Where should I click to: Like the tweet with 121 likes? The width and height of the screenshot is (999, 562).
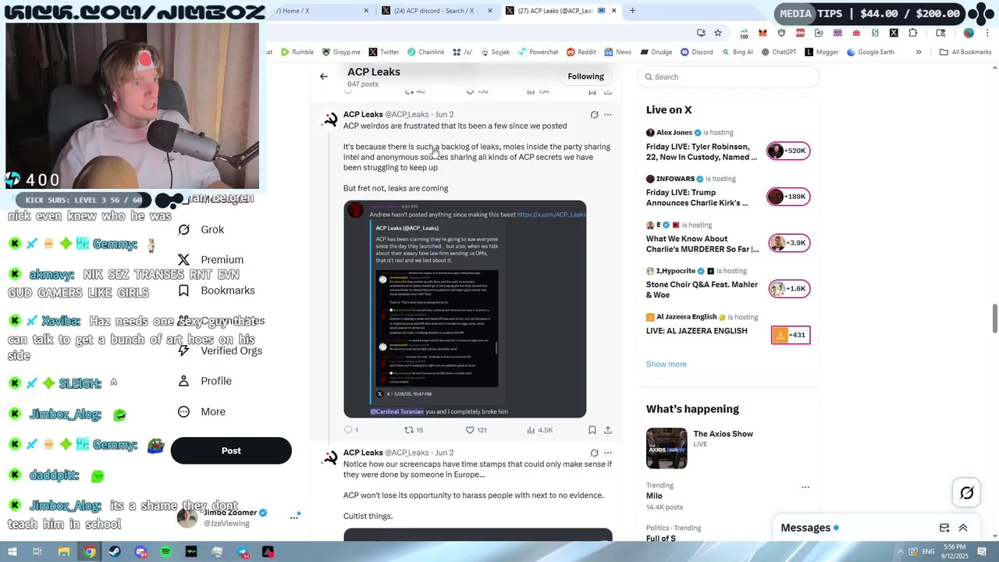click(x=476, y=430)
